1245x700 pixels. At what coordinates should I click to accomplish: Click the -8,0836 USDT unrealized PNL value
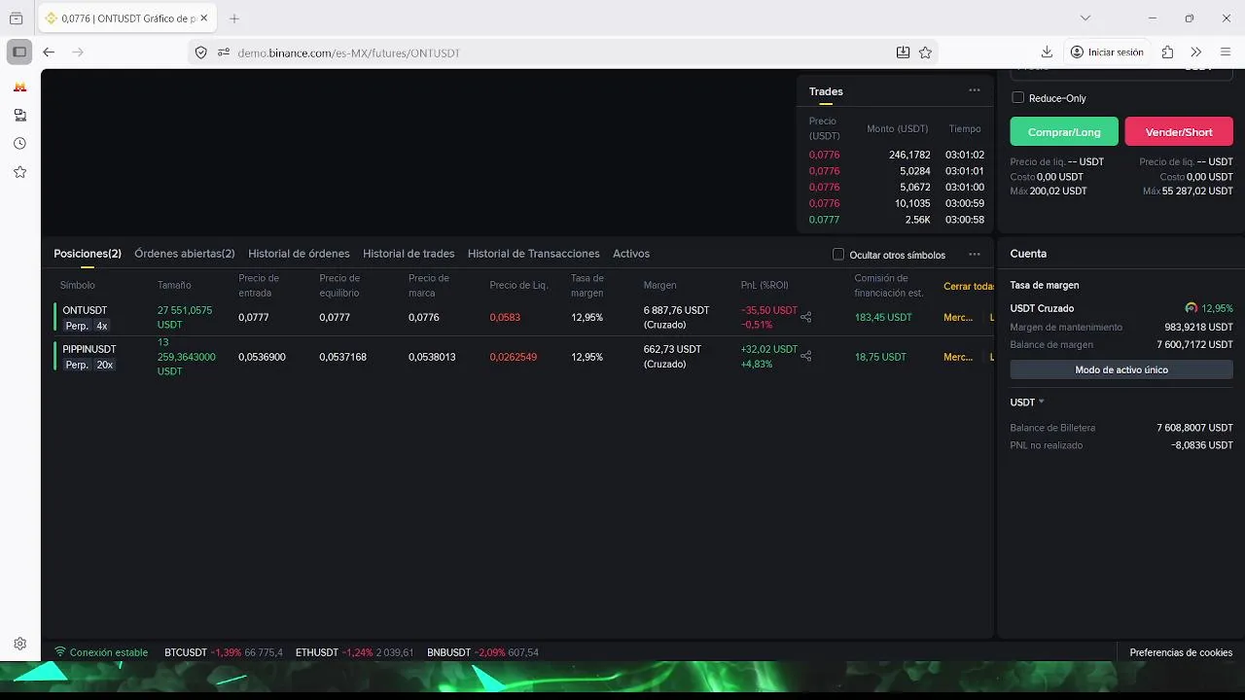click(x=1202, y=445)
